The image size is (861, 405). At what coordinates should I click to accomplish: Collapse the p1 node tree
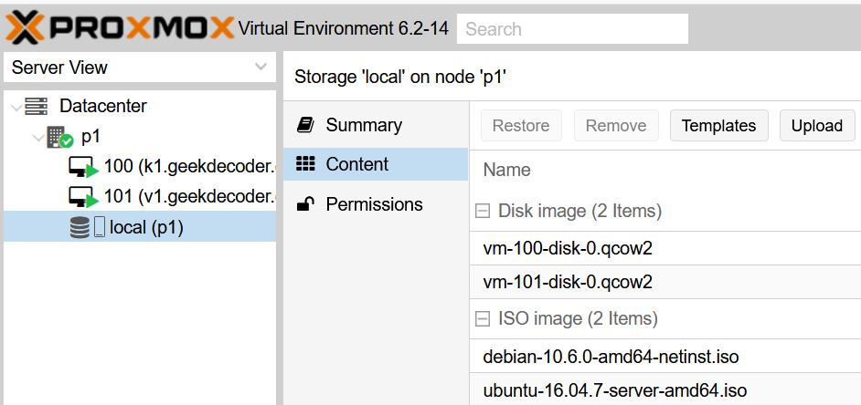37,138
